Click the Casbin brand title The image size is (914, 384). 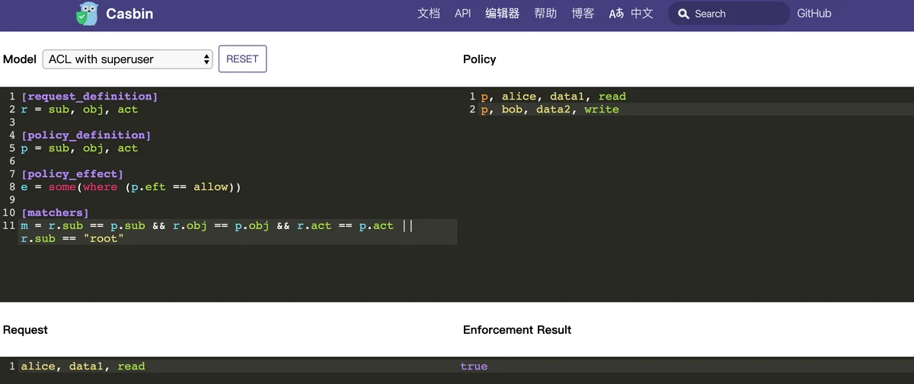129,14
